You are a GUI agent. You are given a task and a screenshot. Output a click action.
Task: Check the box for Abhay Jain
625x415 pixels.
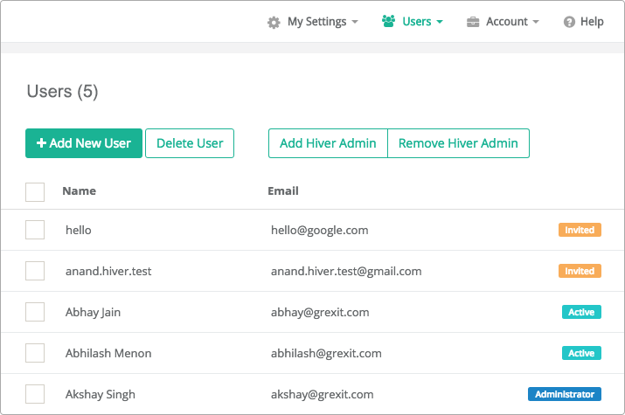click(x=35, y=312)
